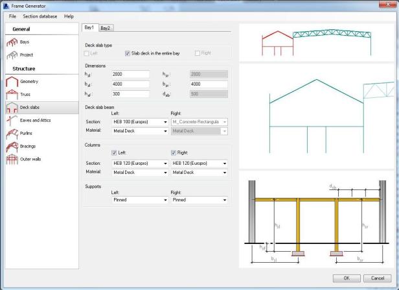Select the Bays icon in sidebar
This screenshot has height=290, width=399.
12,42
